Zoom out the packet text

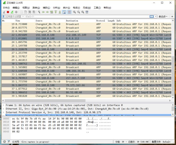(x=79, y=12)
